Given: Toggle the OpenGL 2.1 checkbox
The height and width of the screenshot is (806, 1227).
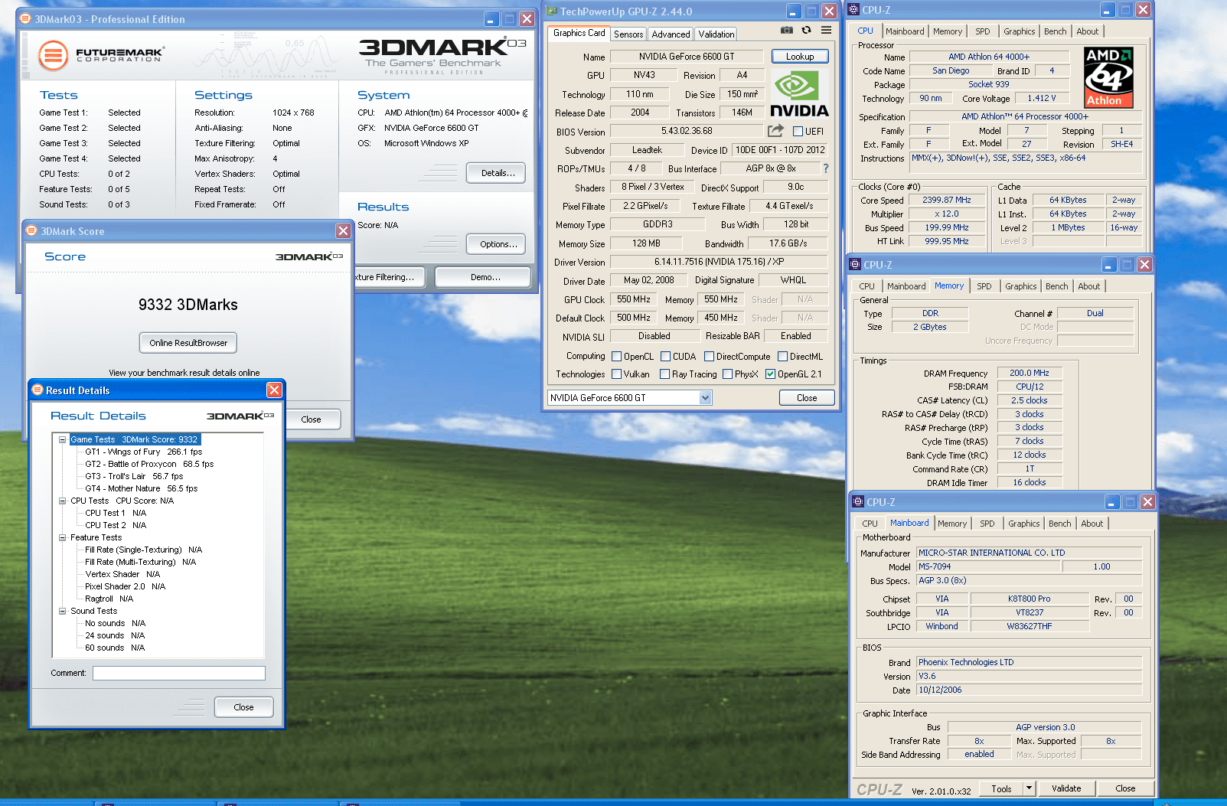Looking at the screenshot, I should (770, 374).
